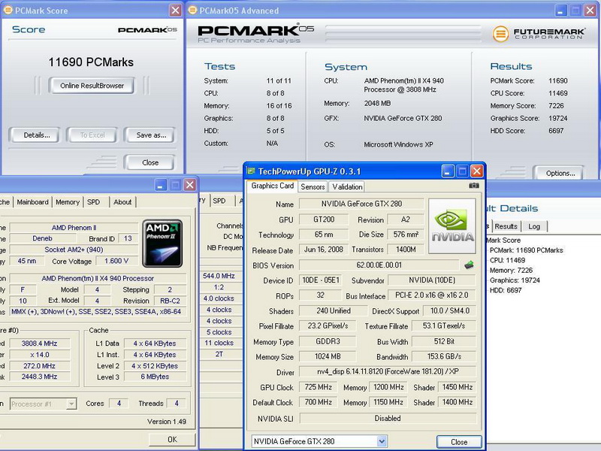This screenshot has height=451, width=601.
Task: Click Close in PCMark Score window
Action: pyautogui.click(x=149, y=162)
